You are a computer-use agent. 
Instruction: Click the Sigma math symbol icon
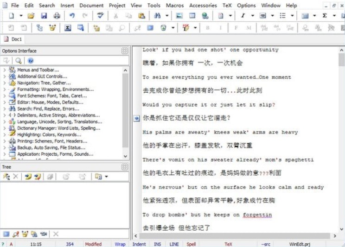[x=325, y=15]
